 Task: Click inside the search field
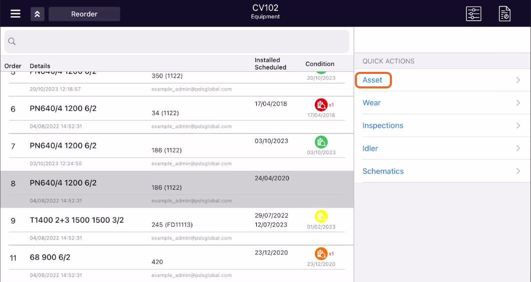pyautogui.click(x=177, y=41)
